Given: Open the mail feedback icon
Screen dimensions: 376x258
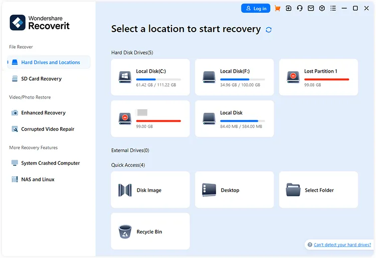Looking at the screenshot, I should coord(311,9).
